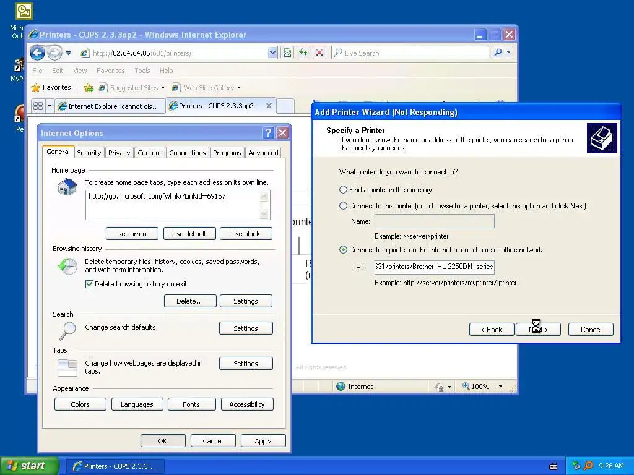Open the Windows Start menu
Screen dimensions: 634x475
[x=29, y=466]
